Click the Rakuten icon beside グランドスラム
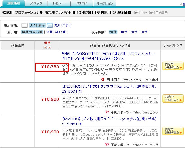The image size is (185, 148). 103,79
